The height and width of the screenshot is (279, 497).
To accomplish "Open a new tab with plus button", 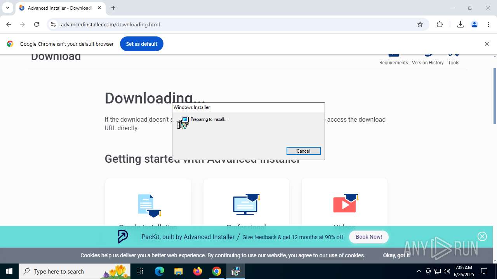I will [113, 8].
